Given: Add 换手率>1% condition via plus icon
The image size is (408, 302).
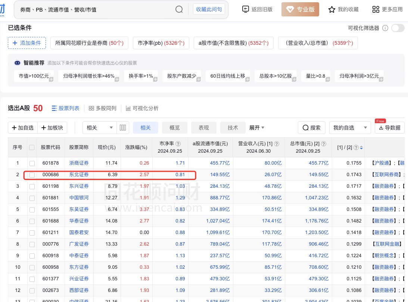Looking at the screenshot, I should pyautogui.click(x=155, y=80).
